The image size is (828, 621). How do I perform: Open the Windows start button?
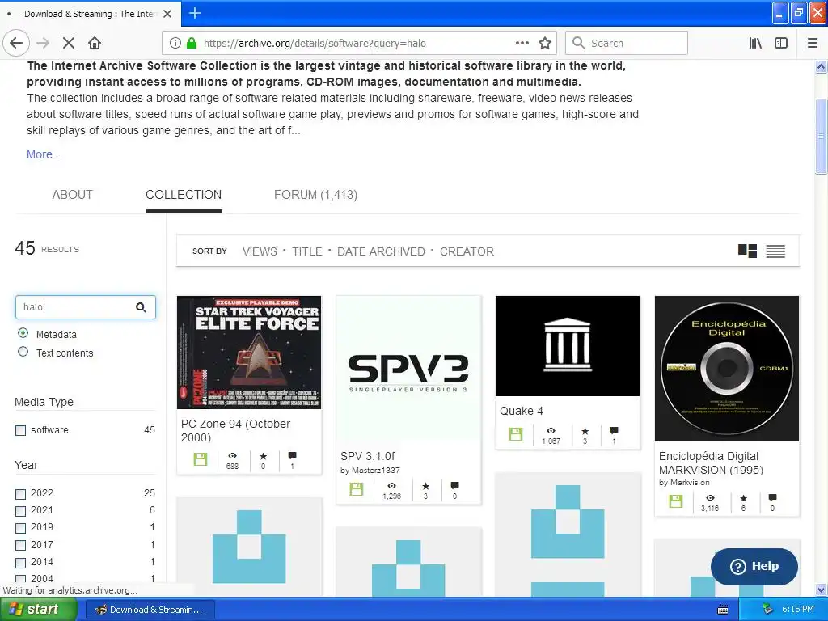click(x=38, y=610)
